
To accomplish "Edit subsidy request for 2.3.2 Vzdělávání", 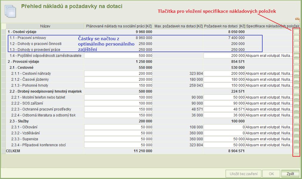I will [x=224, y=133].
